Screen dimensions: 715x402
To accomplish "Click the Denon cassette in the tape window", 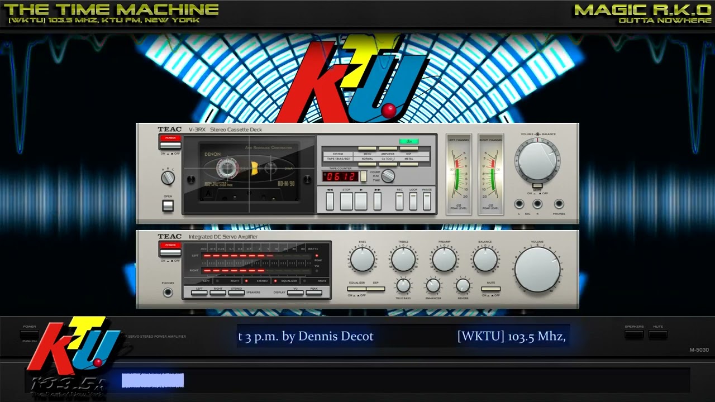I will click(x=249, y=173).
